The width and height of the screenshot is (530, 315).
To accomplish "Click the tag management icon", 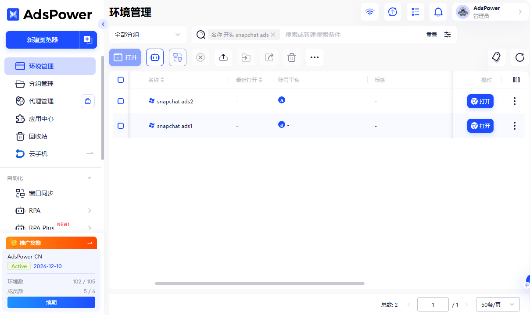I will (x=497, y=57).
